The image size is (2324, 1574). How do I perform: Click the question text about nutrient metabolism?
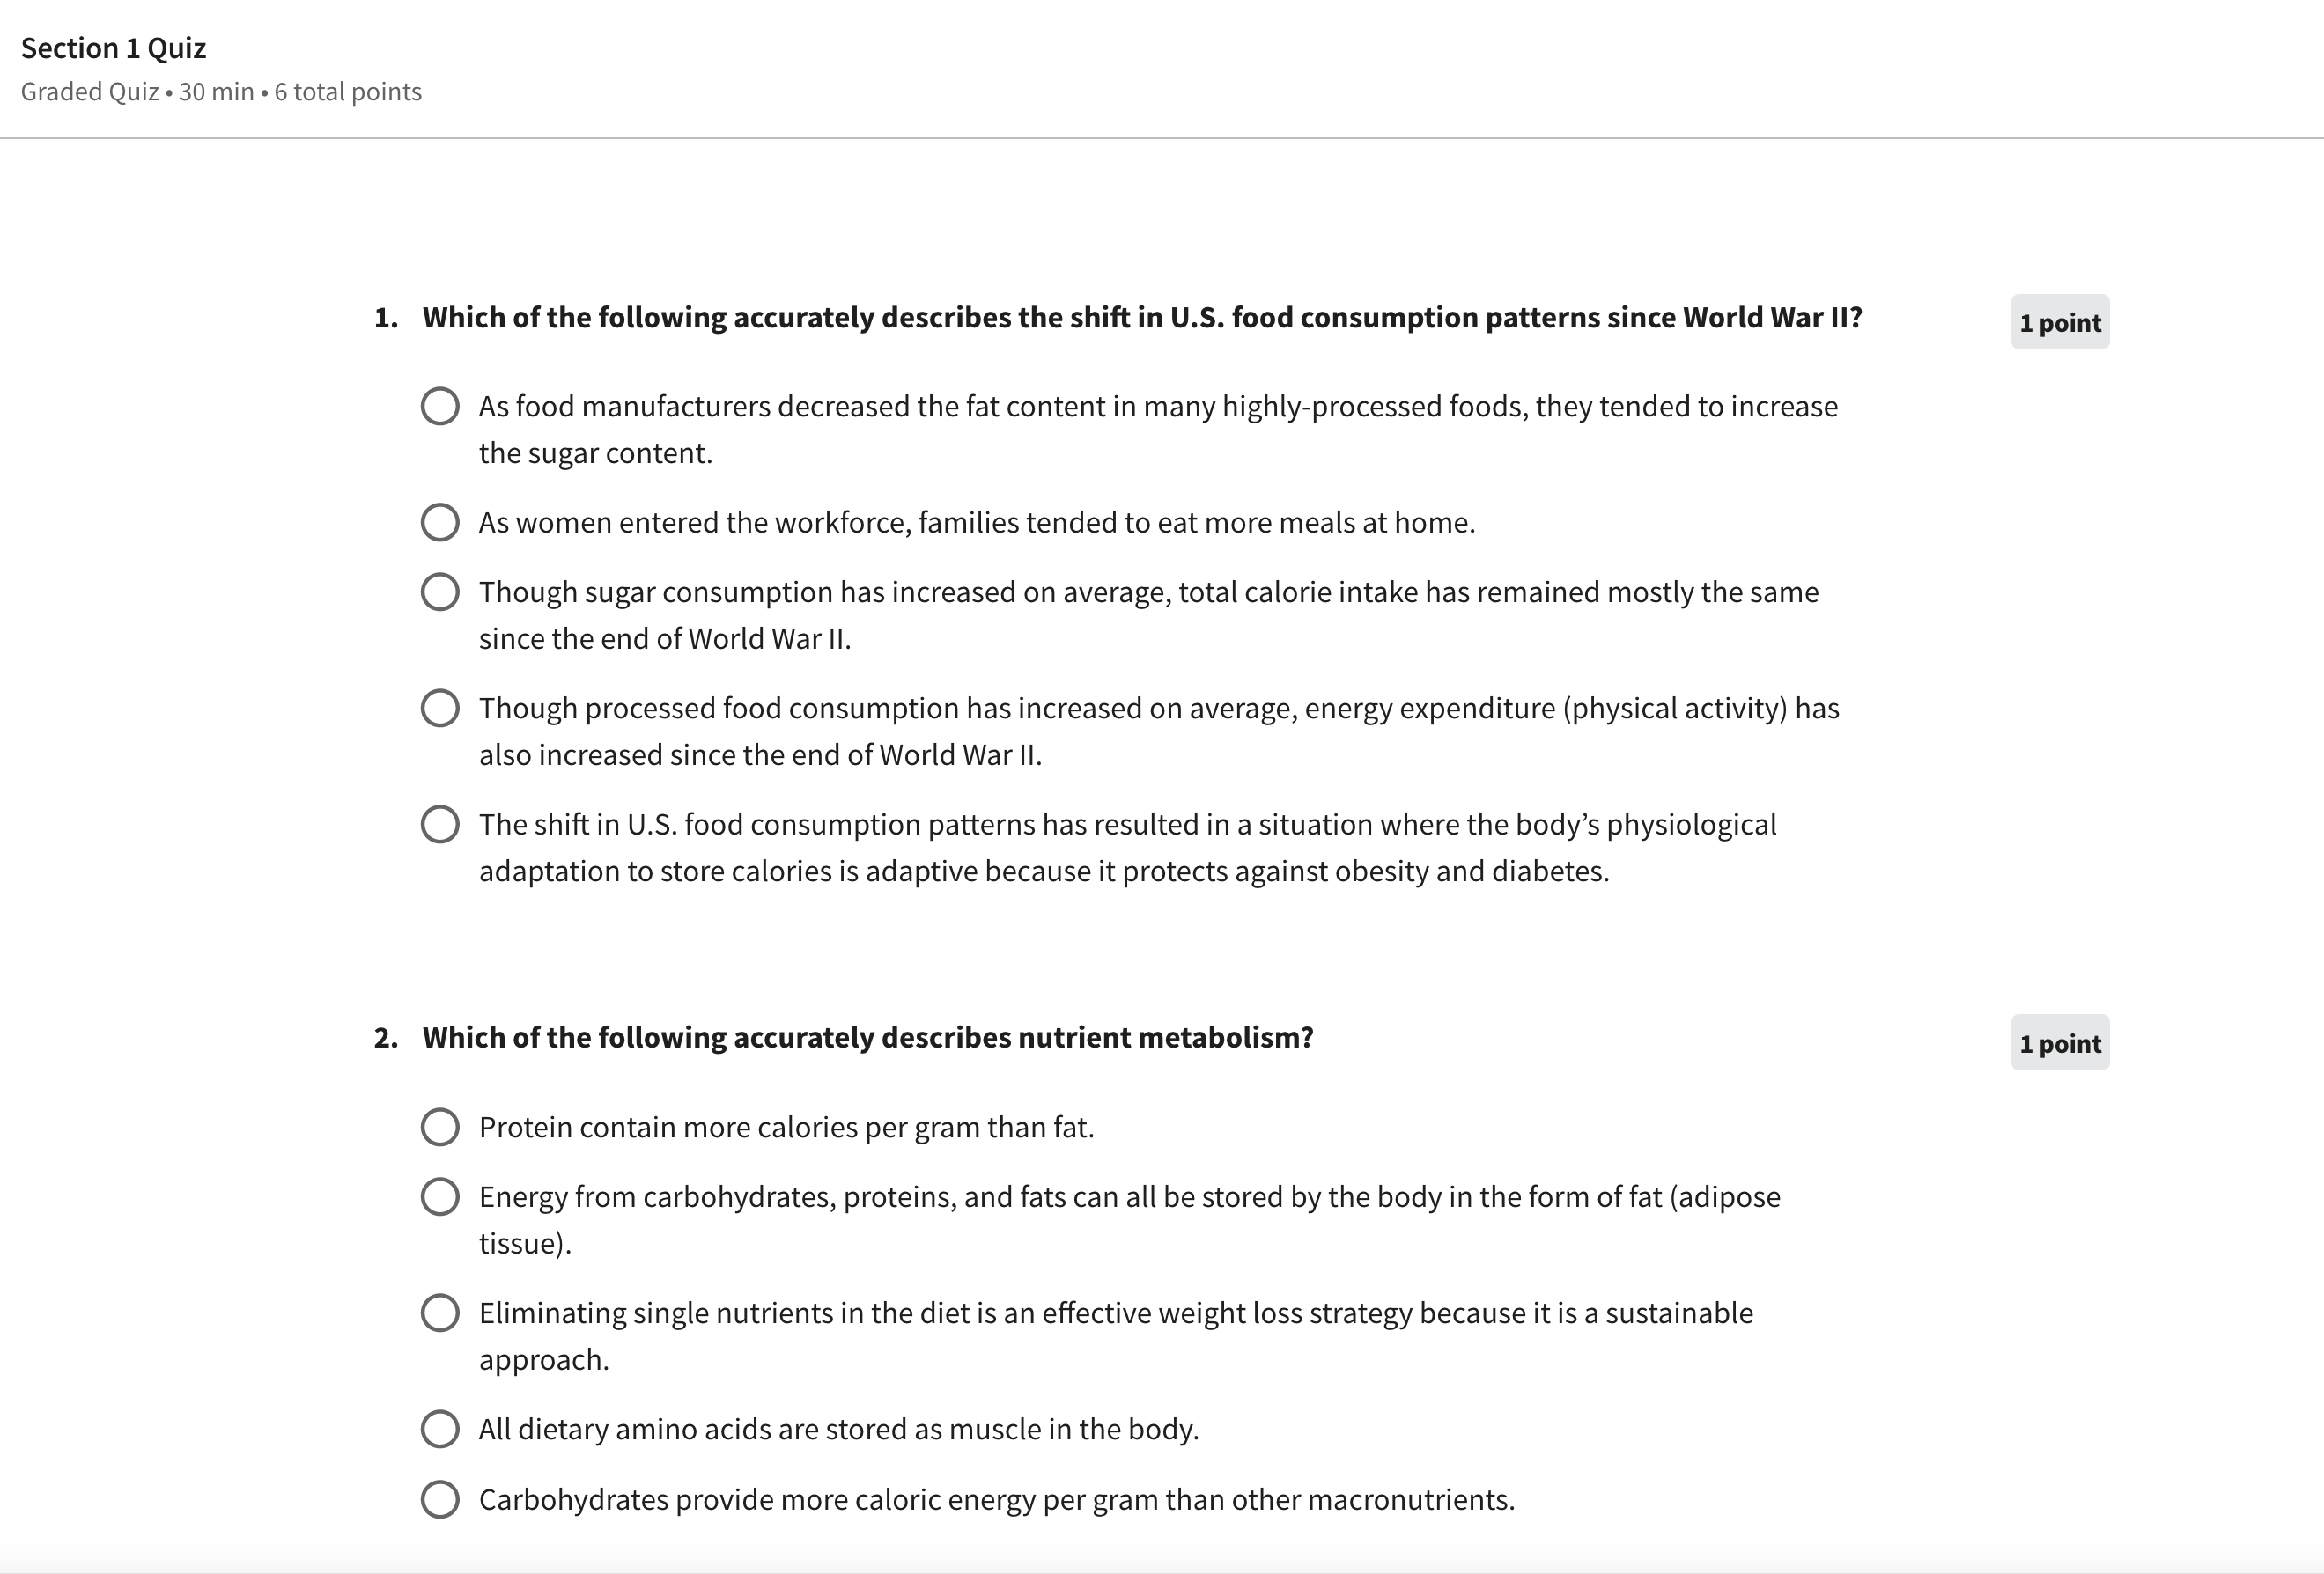[x=867, y=1039]
